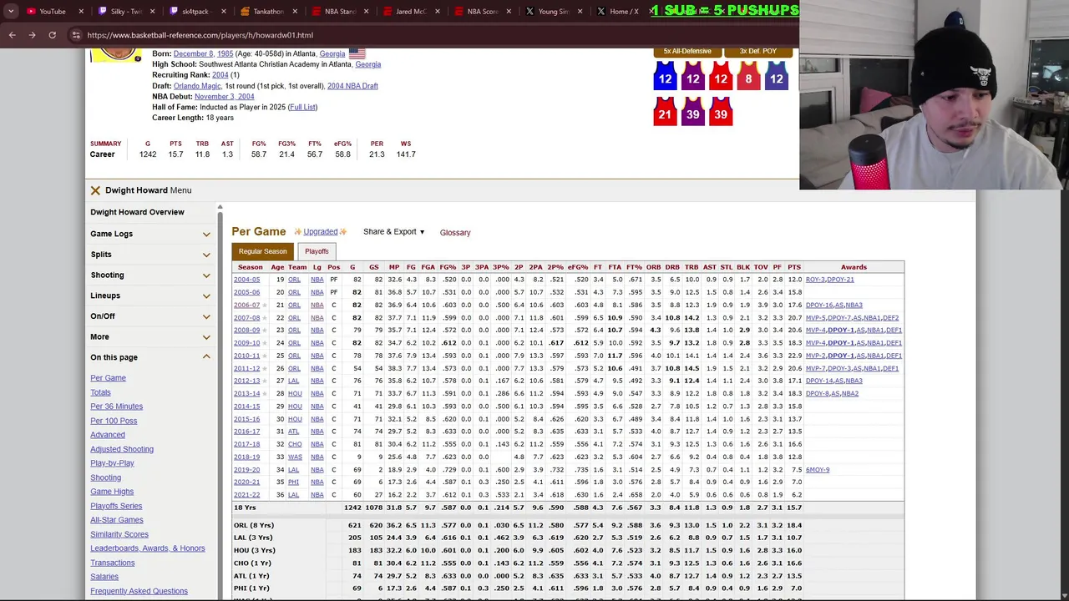Click the ROY-3 award link
1069x601 pixels.
815,280
